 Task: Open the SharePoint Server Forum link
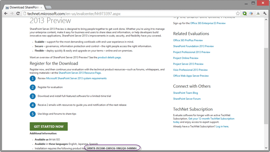pos(187,99)
